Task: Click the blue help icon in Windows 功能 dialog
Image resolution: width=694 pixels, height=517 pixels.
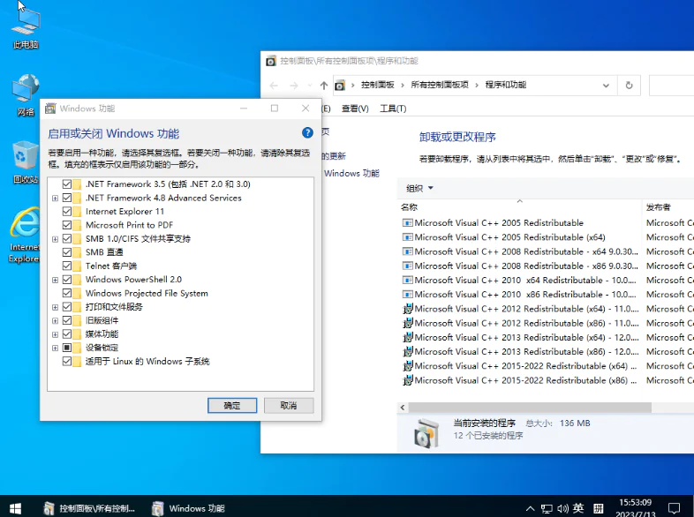Action: point(307,132)
